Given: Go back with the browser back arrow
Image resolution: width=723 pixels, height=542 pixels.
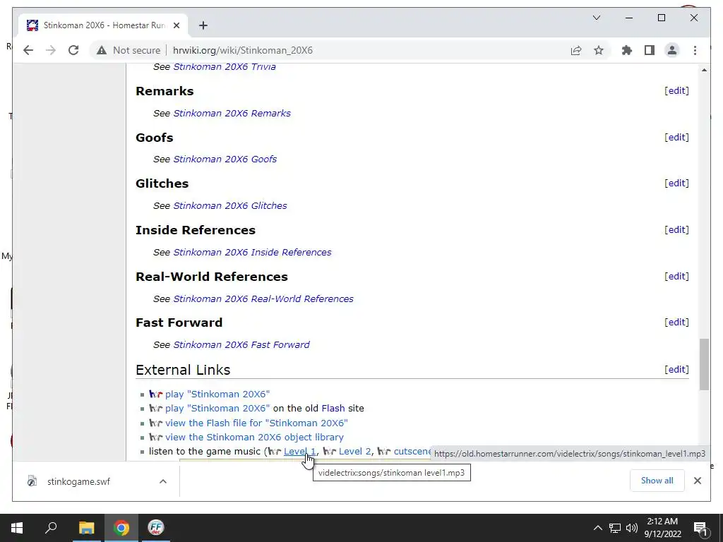Looking at the screenshot, I should 28,50.
